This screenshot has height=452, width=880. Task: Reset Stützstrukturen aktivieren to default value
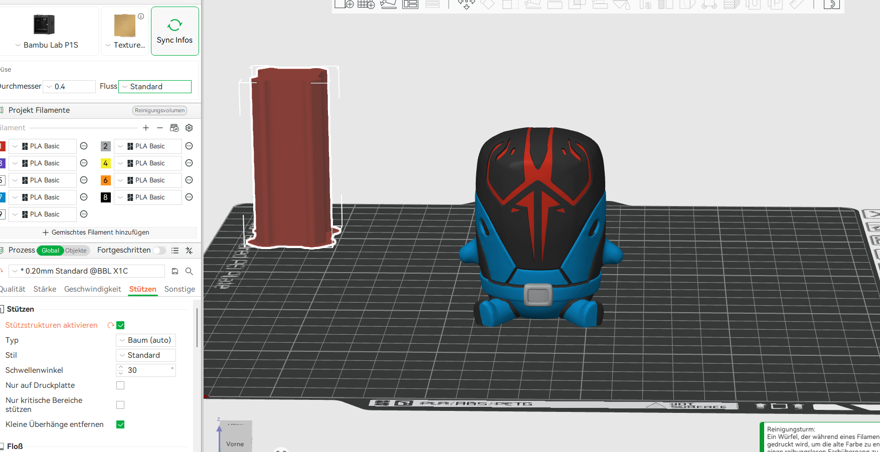[x=110, y=325]
